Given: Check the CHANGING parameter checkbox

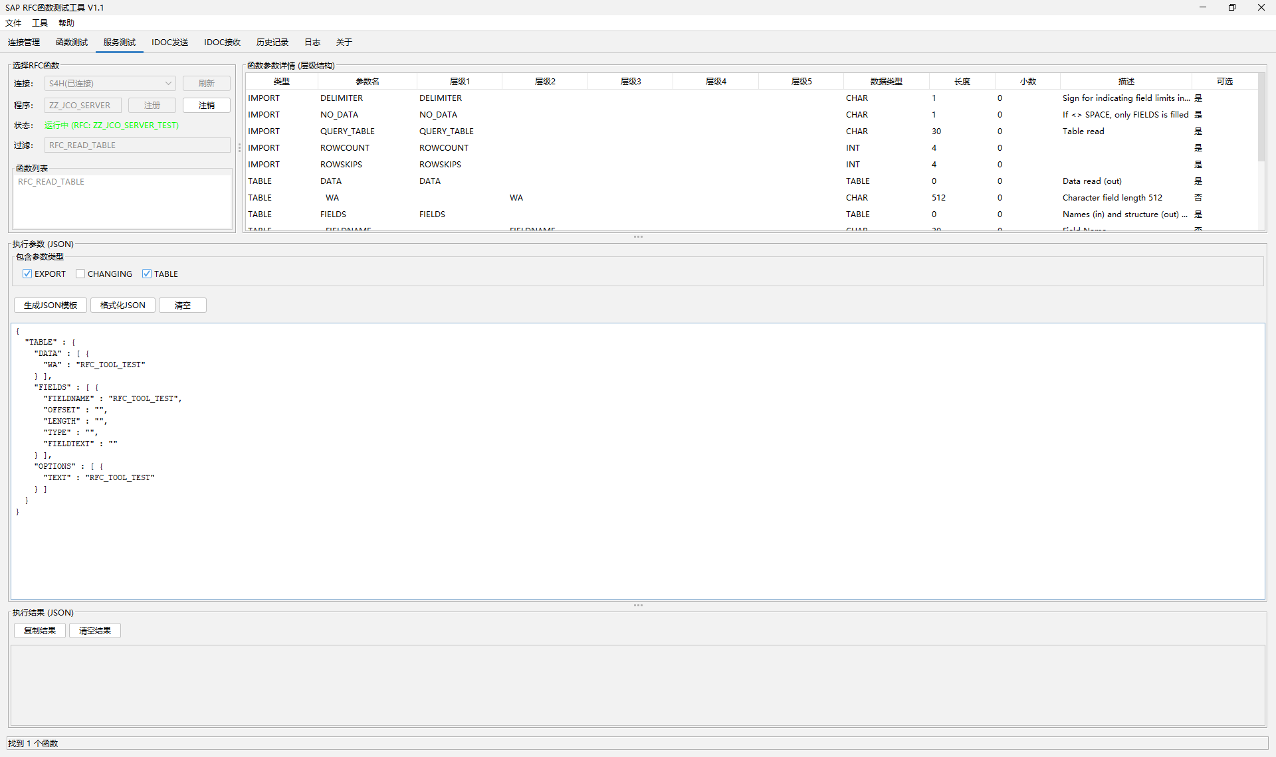Looking at the screenshot, I should pos(80,274).
